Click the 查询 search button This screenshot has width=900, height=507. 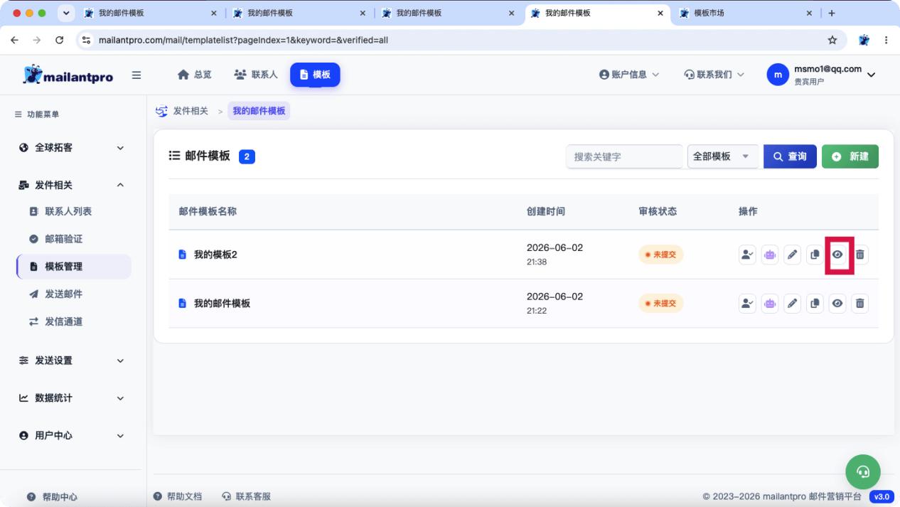(790, 156)
